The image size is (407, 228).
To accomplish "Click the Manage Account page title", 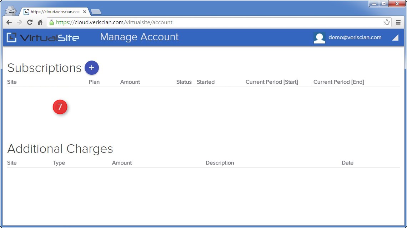I will (x=139, y=37).
